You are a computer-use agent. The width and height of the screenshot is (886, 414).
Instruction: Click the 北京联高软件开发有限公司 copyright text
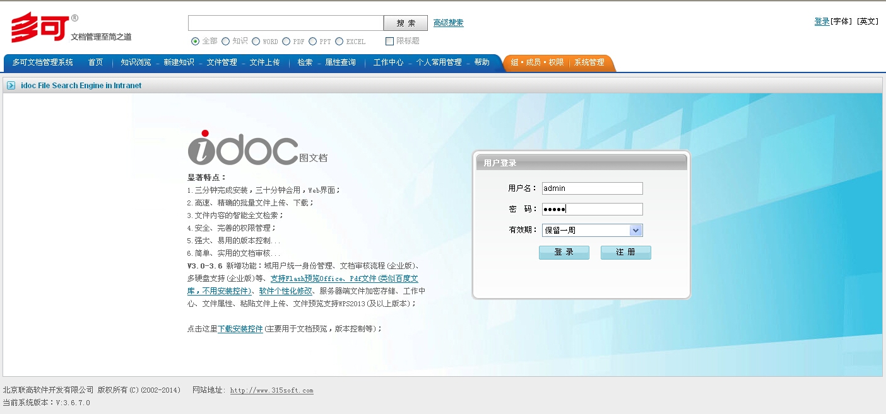pyautogui.click(x=92, y=390)
